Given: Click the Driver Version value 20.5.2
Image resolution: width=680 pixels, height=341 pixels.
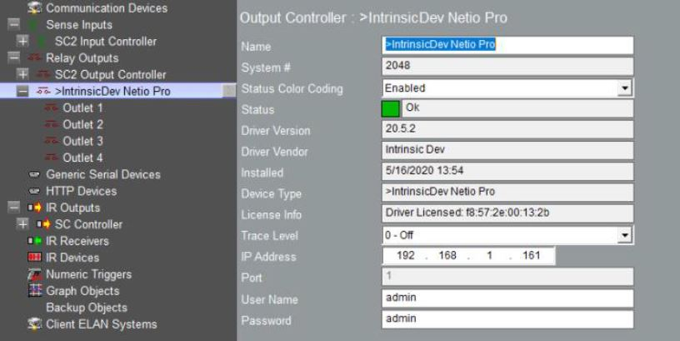Looking at the screenshot, I should click(400, 128).
